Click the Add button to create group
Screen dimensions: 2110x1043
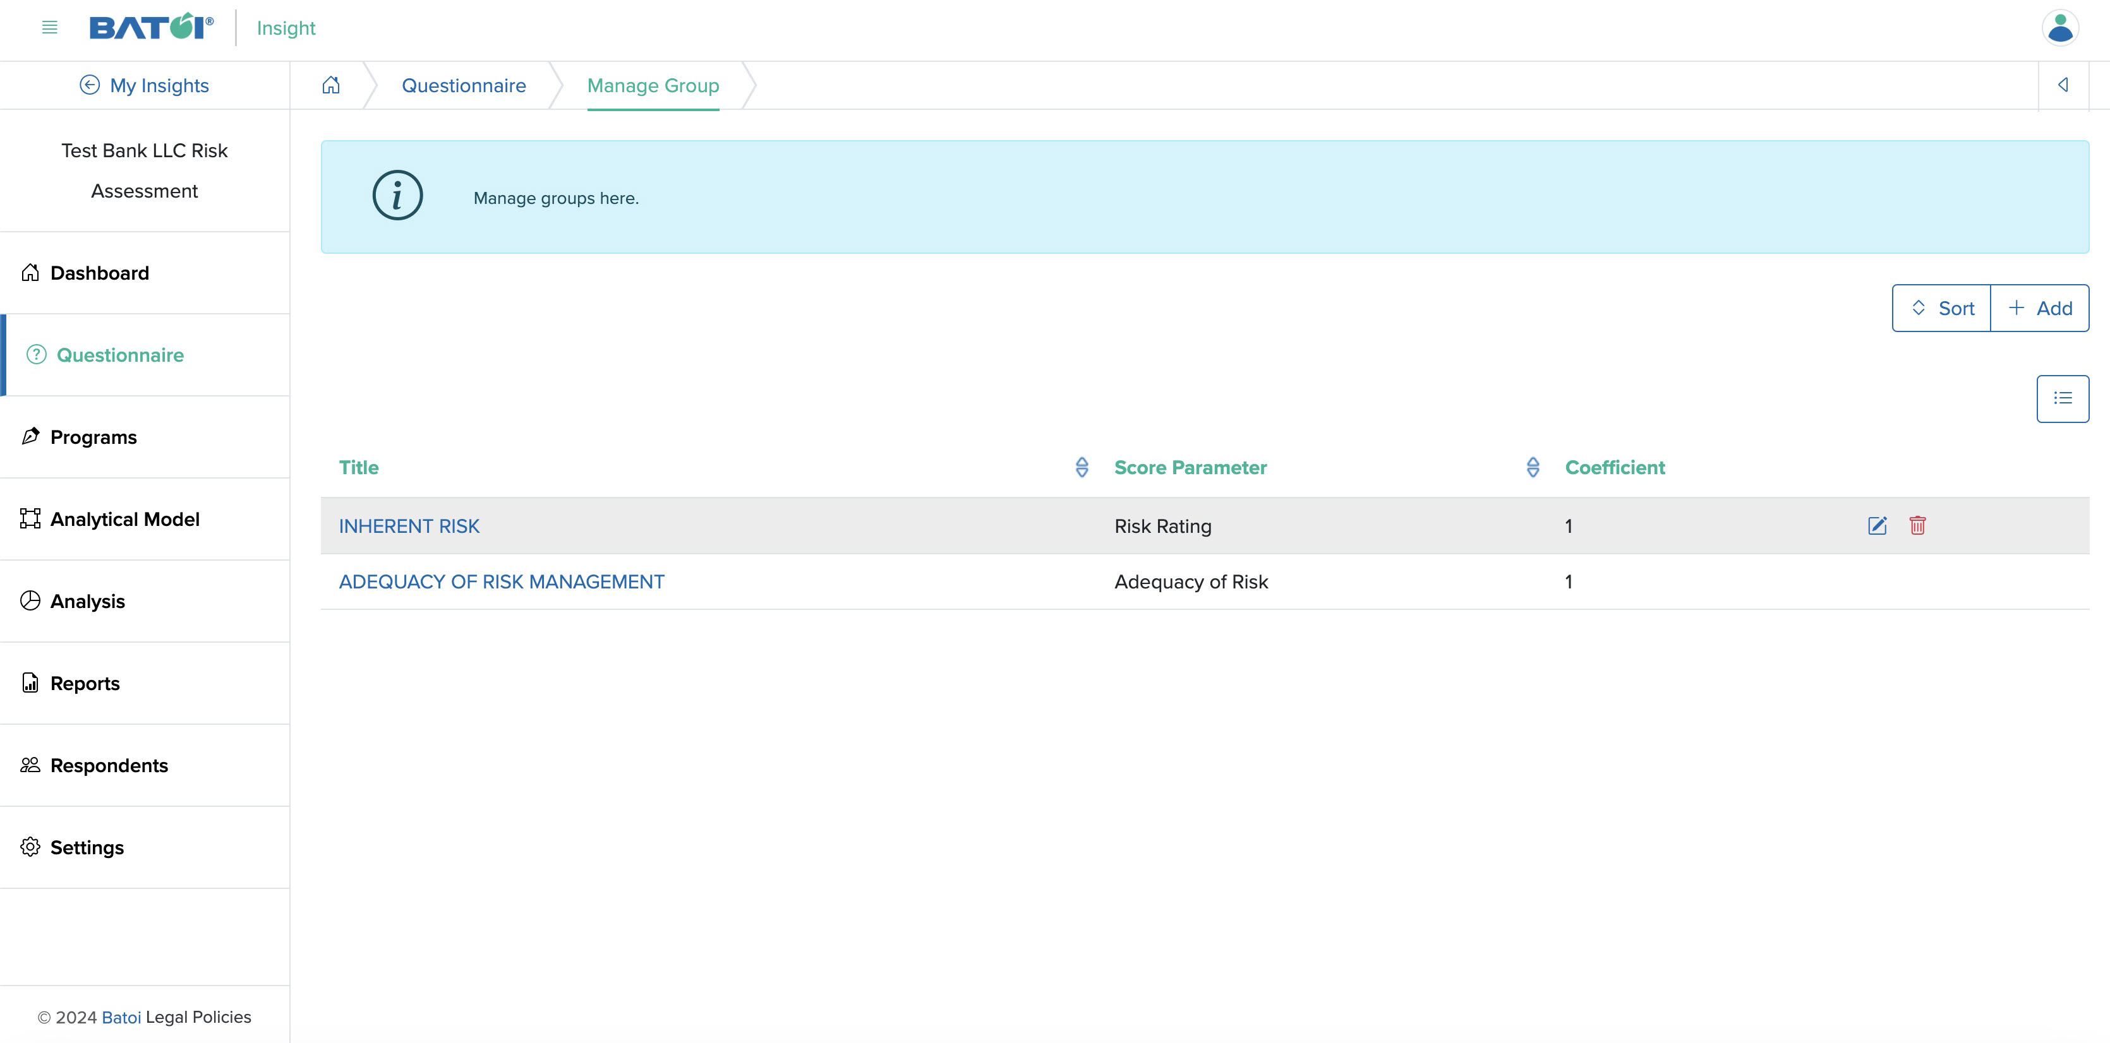(2039, 309)
